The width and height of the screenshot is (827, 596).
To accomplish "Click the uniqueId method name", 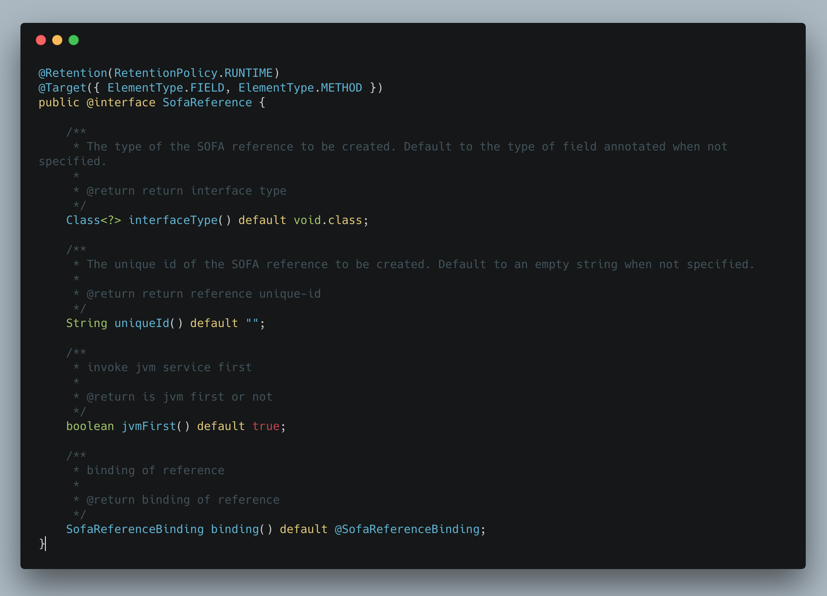I will (x=142, y=323).
